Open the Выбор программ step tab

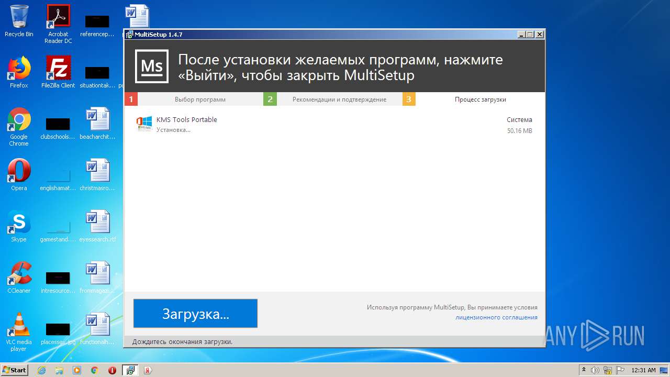(x=200, y=99)
